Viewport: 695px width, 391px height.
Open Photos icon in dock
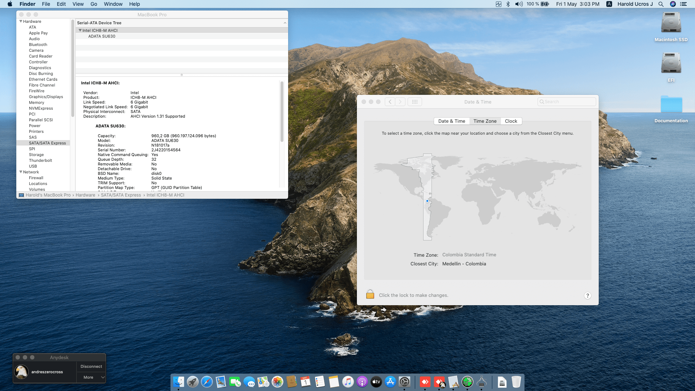277,382
